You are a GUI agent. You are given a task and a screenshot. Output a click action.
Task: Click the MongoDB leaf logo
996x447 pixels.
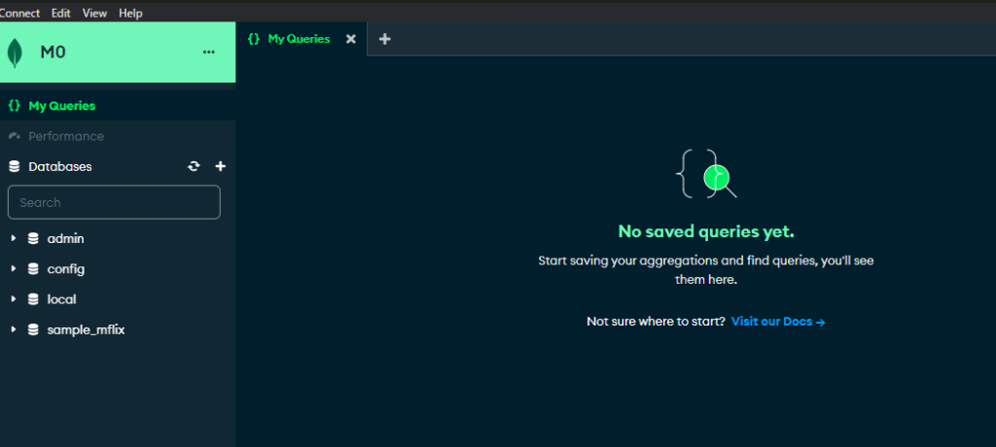15,52
